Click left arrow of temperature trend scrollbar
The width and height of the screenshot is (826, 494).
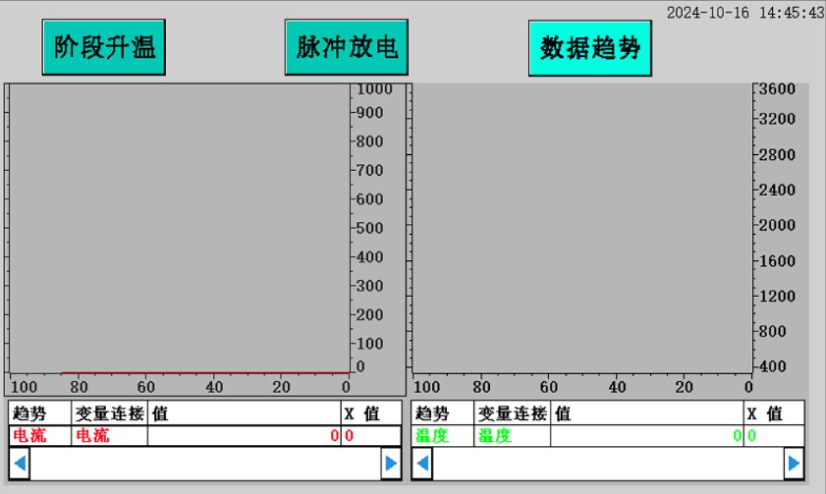tap(423, 464)
